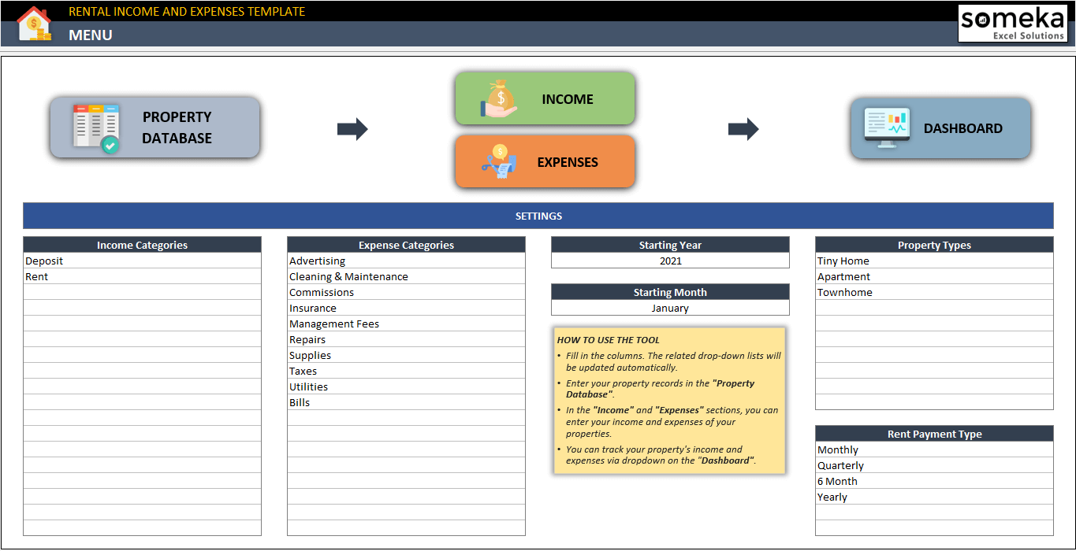Select the Starting Month value January
This screenshot has height=551, width=1076.
pyautogui.click(x=670, y=308)
